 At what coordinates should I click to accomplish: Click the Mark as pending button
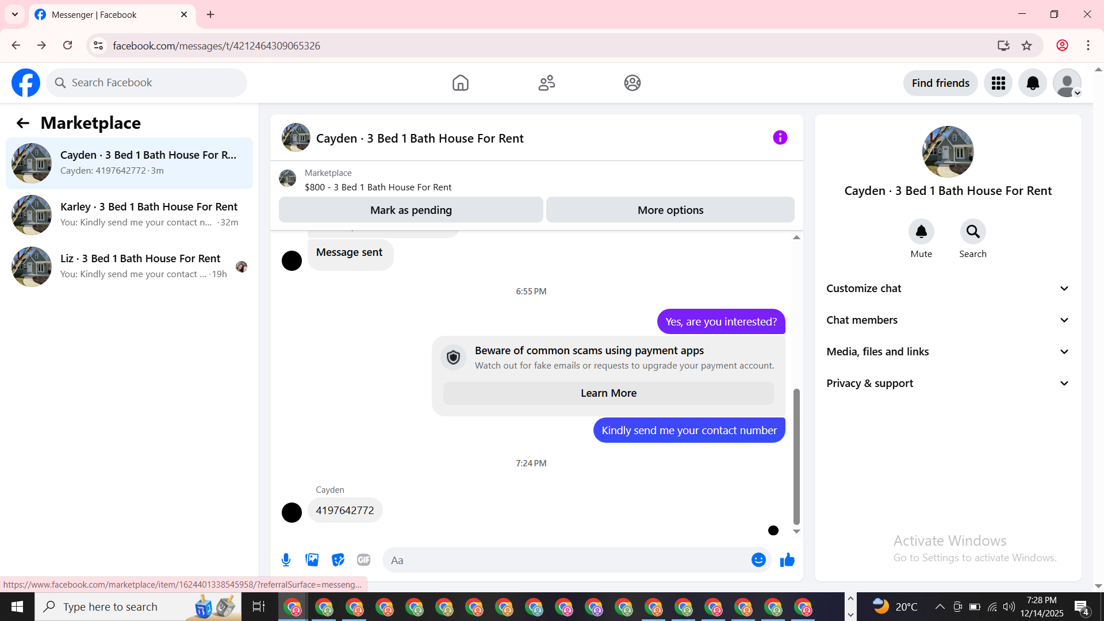tap(411, 210)
